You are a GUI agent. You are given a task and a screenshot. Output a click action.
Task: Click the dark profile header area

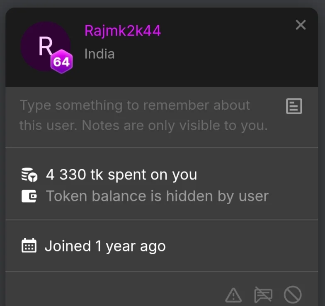162,47
